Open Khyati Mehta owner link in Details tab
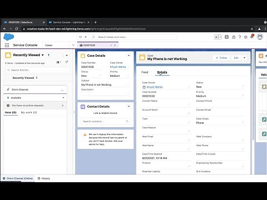Screen dimensions: 267x200 [x=155, y=87]
